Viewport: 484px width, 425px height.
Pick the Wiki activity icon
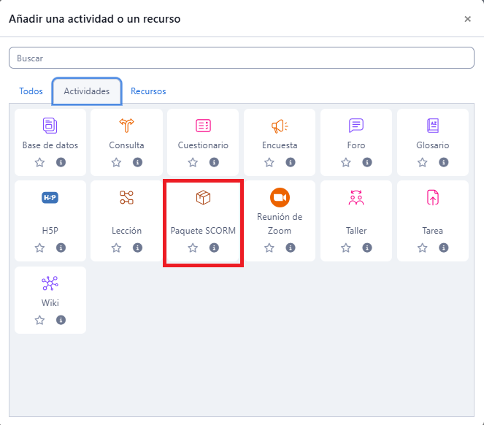click(50, 283)
